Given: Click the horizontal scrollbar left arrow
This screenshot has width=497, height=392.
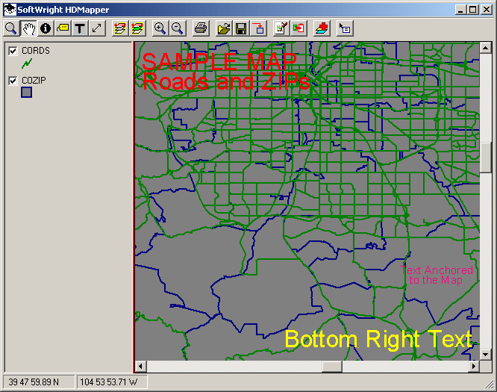Looking at the screenshot, I should [141, 367].
